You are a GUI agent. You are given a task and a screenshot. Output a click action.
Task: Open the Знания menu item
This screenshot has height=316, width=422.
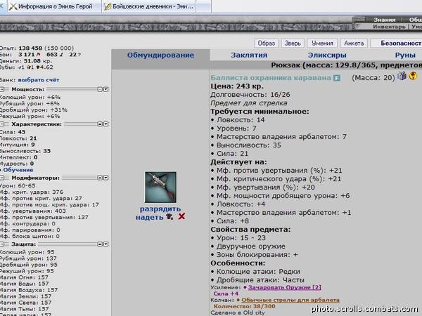pos(384,20)
